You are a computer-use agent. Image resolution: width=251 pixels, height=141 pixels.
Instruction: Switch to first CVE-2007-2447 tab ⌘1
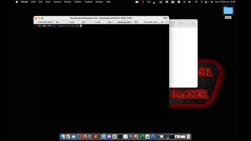click(47, 22)
